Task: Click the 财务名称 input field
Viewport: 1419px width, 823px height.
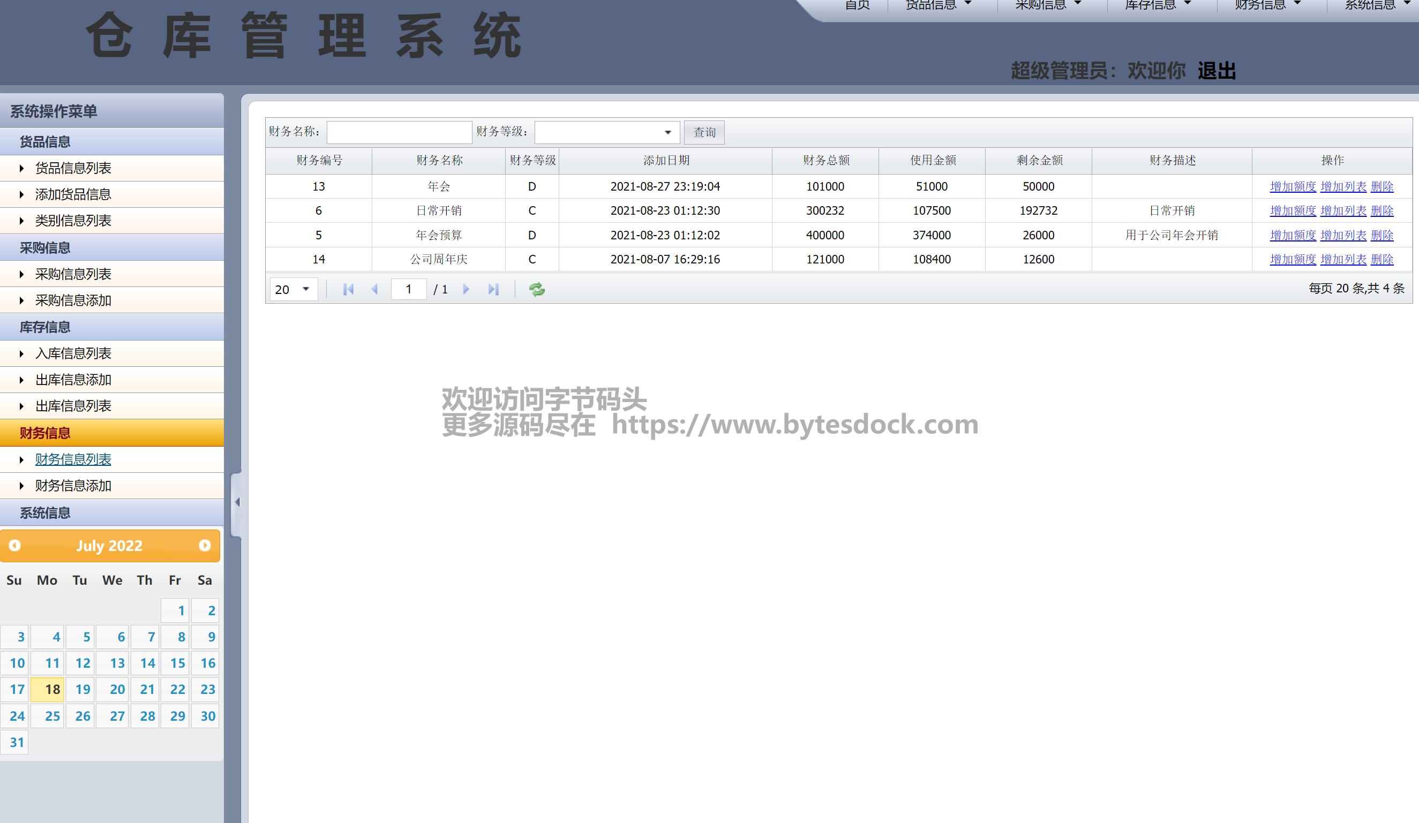Action: 399,133
